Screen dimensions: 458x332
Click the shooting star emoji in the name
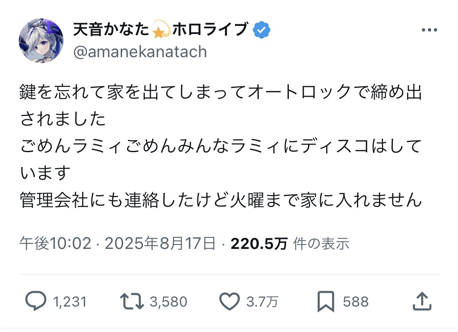point(160,31)
